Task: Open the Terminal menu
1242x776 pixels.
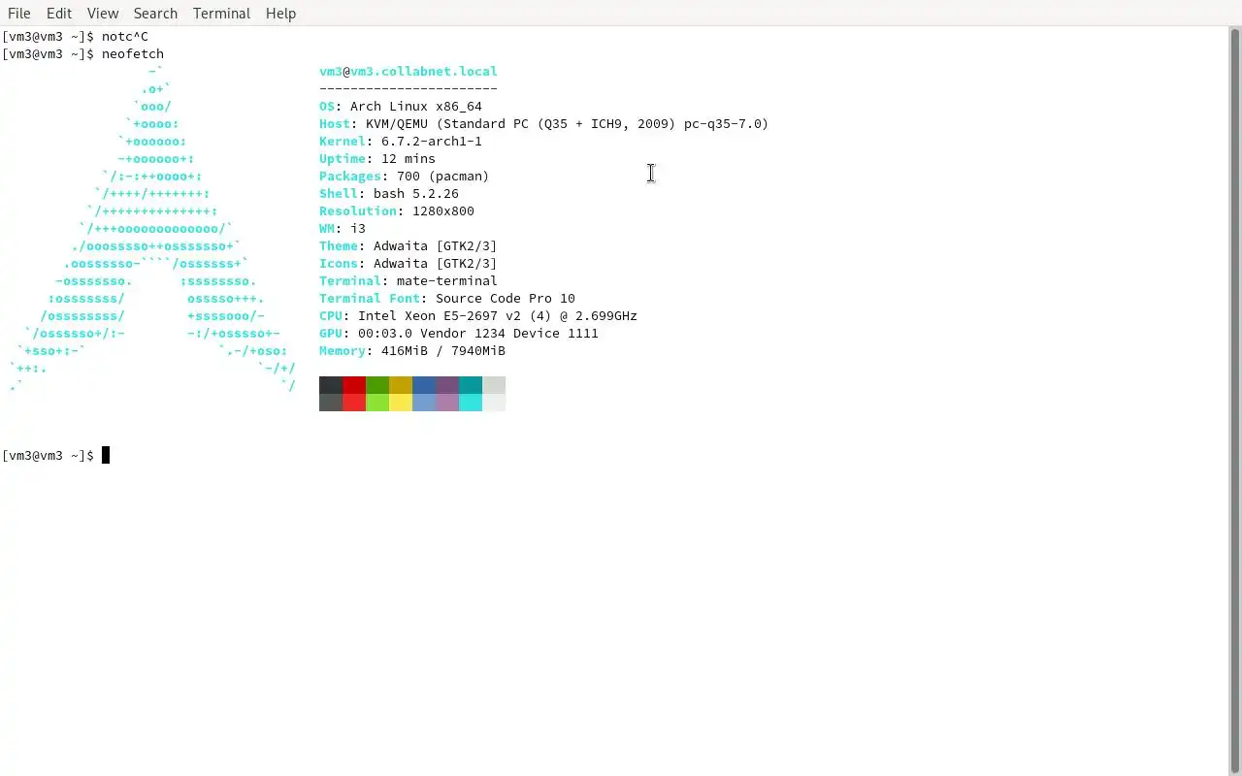Action: [221, 13]
